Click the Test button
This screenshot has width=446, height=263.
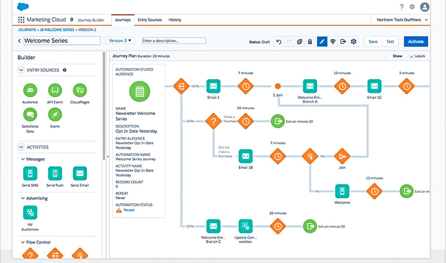pos(390,41)
